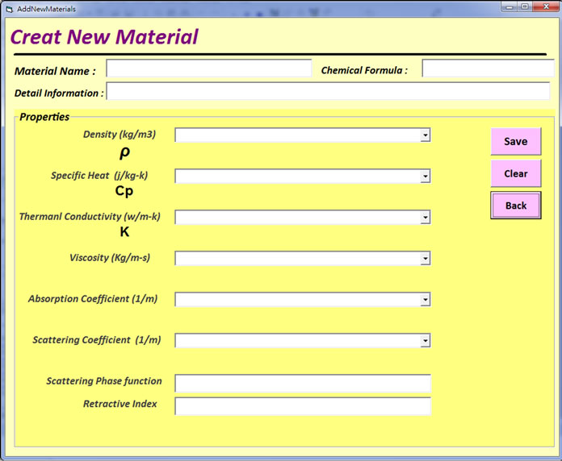Focus the Material Name text field
This screenshot has width=562, height=461.
tap(208, 69)
